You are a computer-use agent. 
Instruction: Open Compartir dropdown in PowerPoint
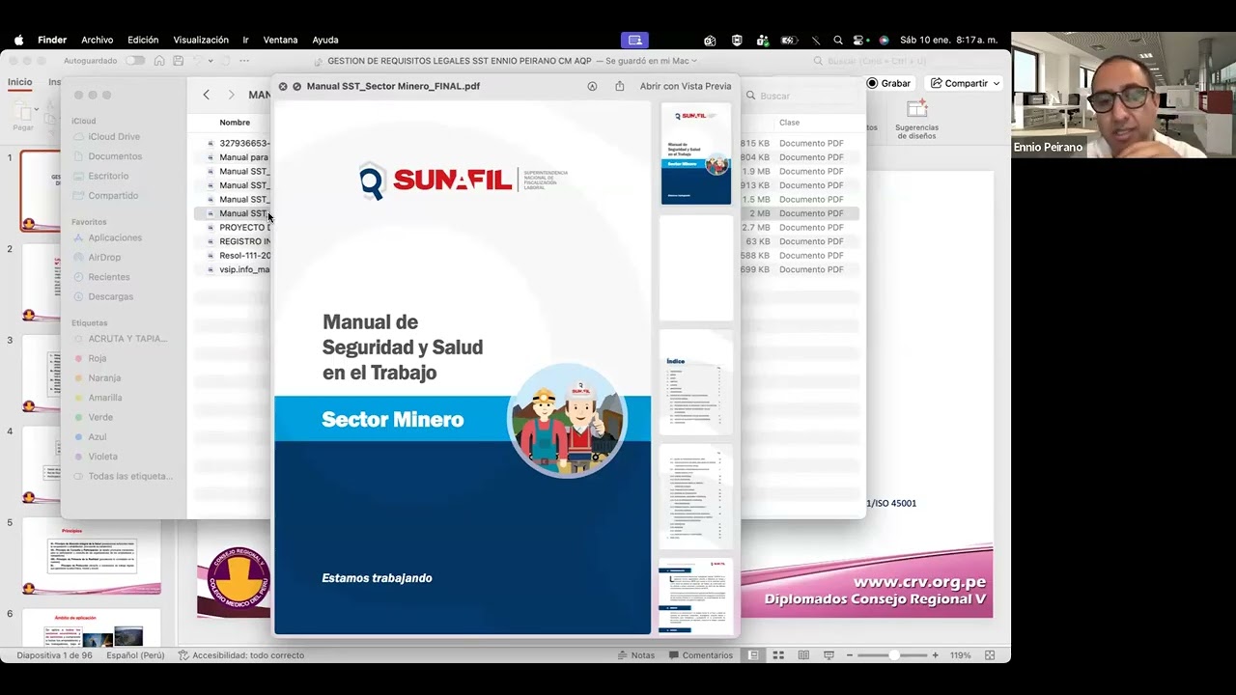click(x=966, y=83)
